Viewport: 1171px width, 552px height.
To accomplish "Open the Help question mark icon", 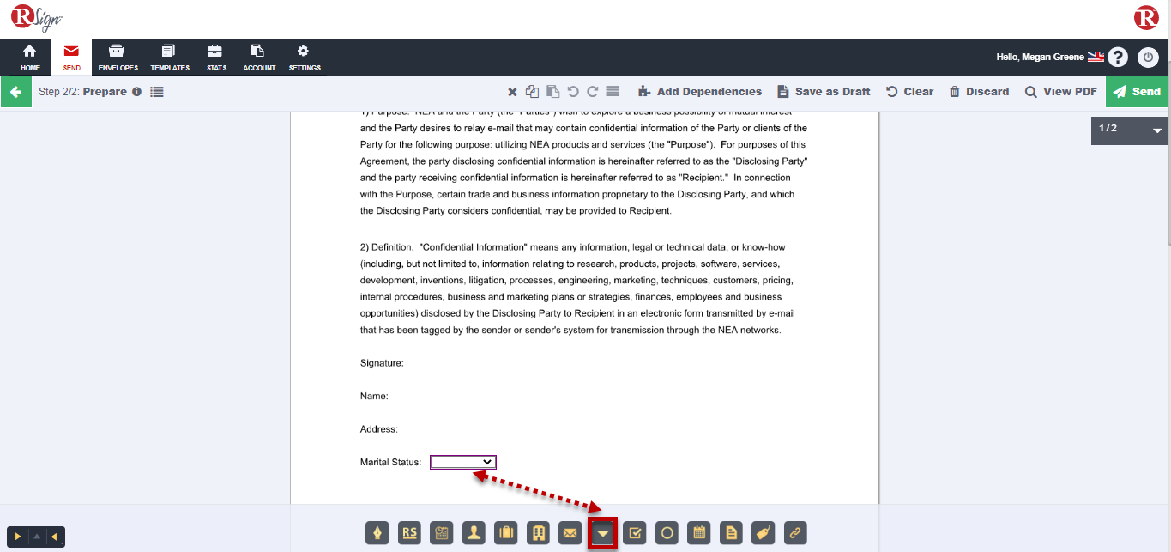I will point(1117,58).
